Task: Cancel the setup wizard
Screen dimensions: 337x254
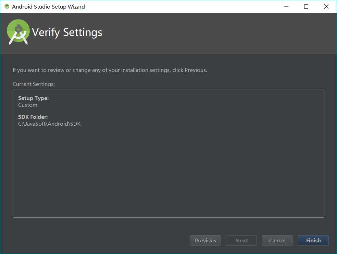Action: click(277, 240)
